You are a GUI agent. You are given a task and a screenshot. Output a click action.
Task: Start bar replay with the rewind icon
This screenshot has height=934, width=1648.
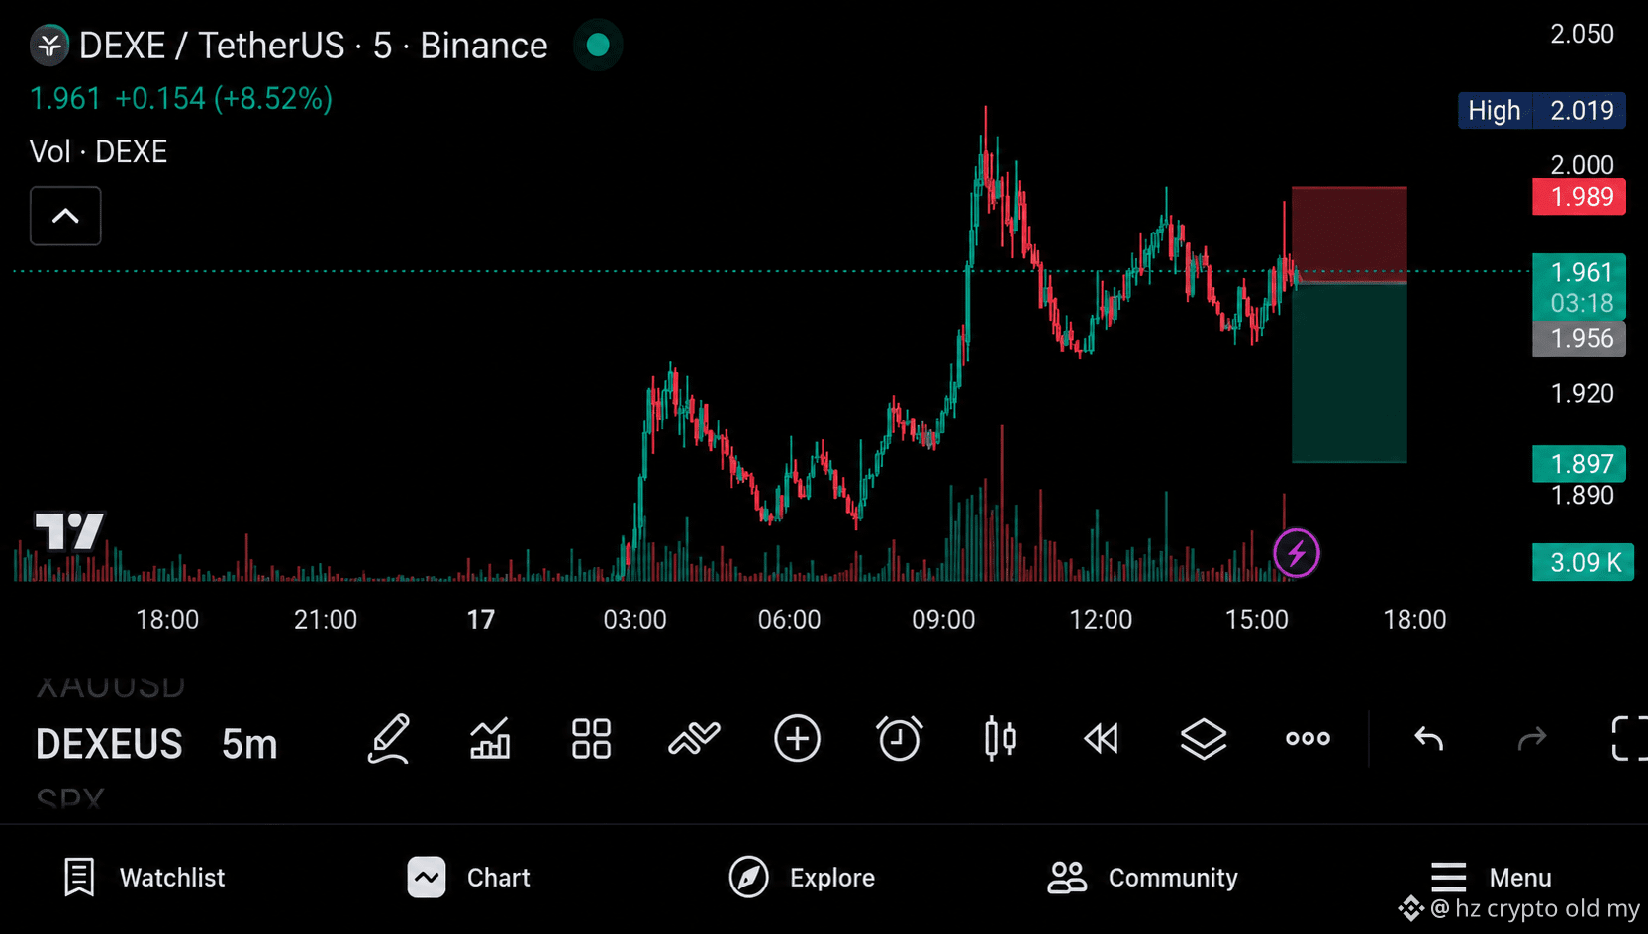(1102, 739)
